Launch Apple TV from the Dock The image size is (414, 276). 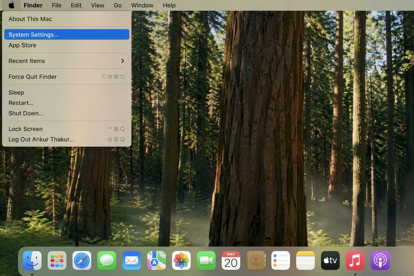(330, 260)
